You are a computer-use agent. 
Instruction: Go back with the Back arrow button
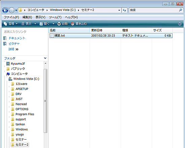pos(5,10)
